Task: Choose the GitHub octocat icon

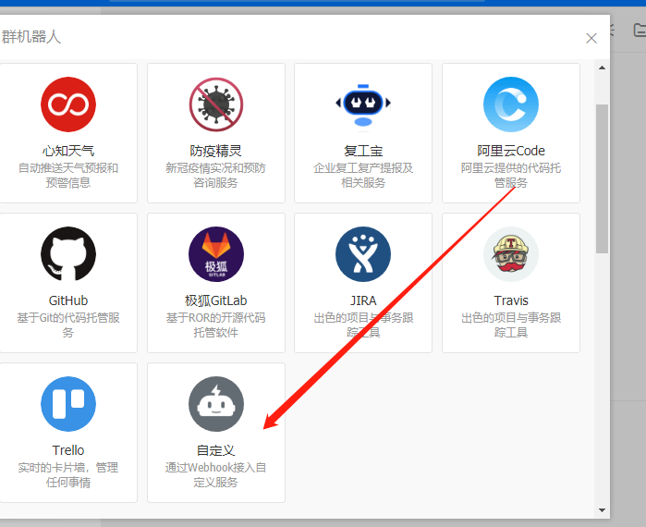Action: [68, 254]
